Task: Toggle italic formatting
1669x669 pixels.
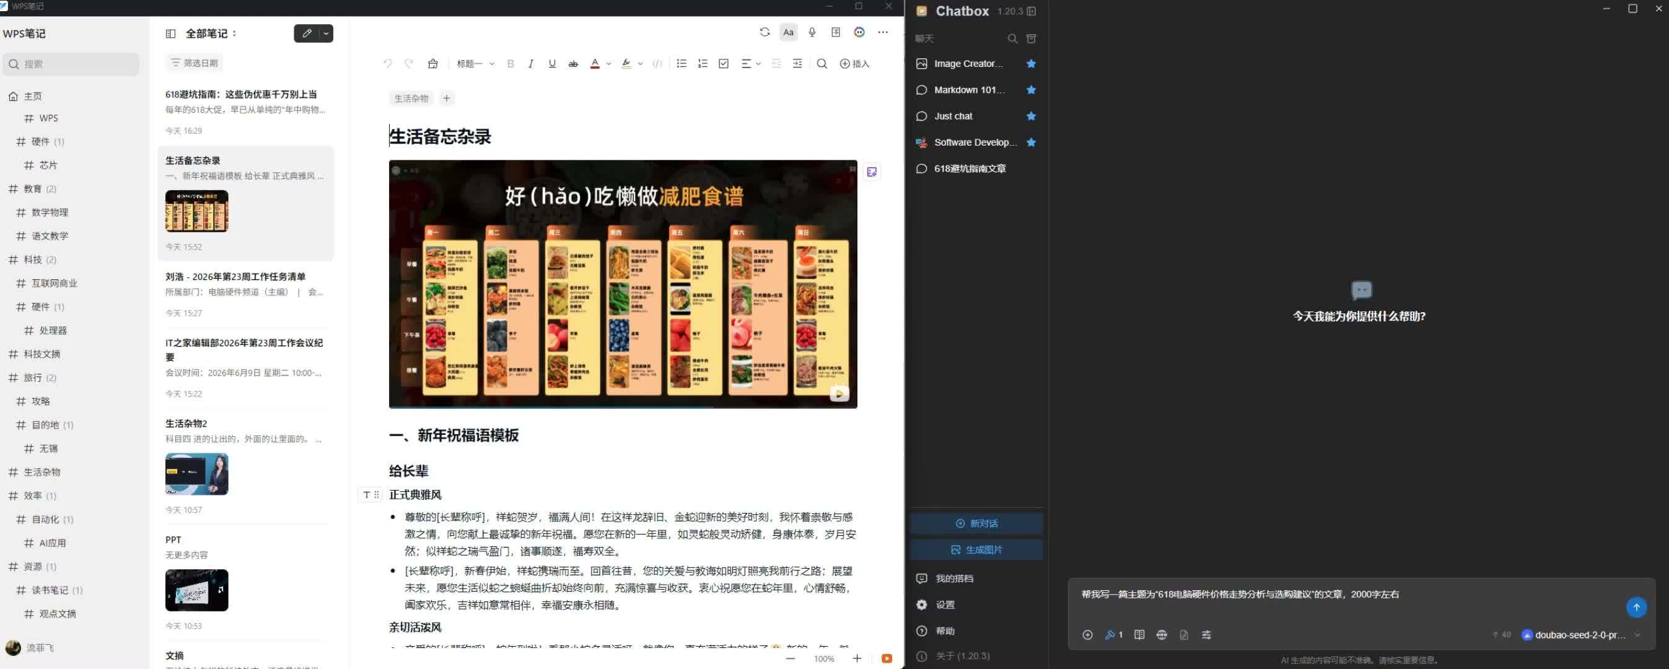Action: click(531, 63)
